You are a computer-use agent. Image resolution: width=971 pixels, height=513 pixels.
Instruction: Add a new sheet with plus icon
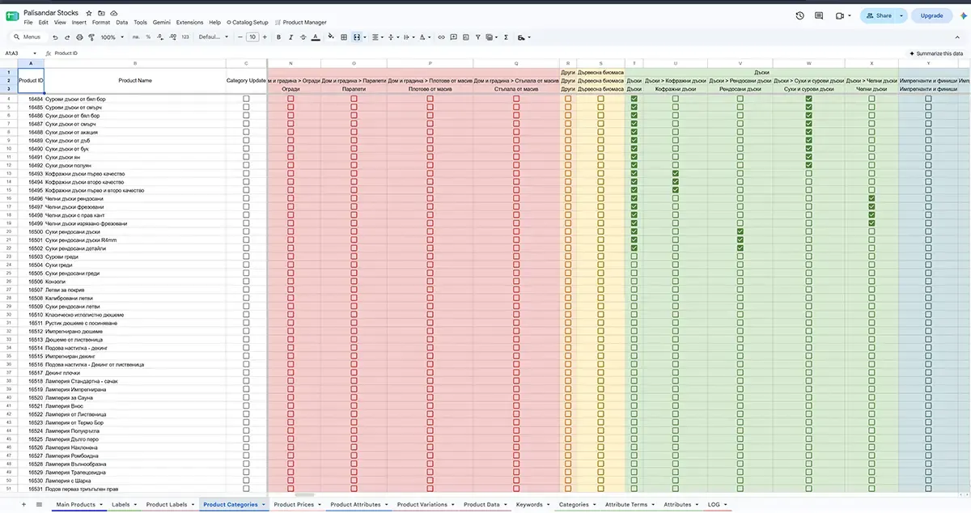click(x=23, y=504)
